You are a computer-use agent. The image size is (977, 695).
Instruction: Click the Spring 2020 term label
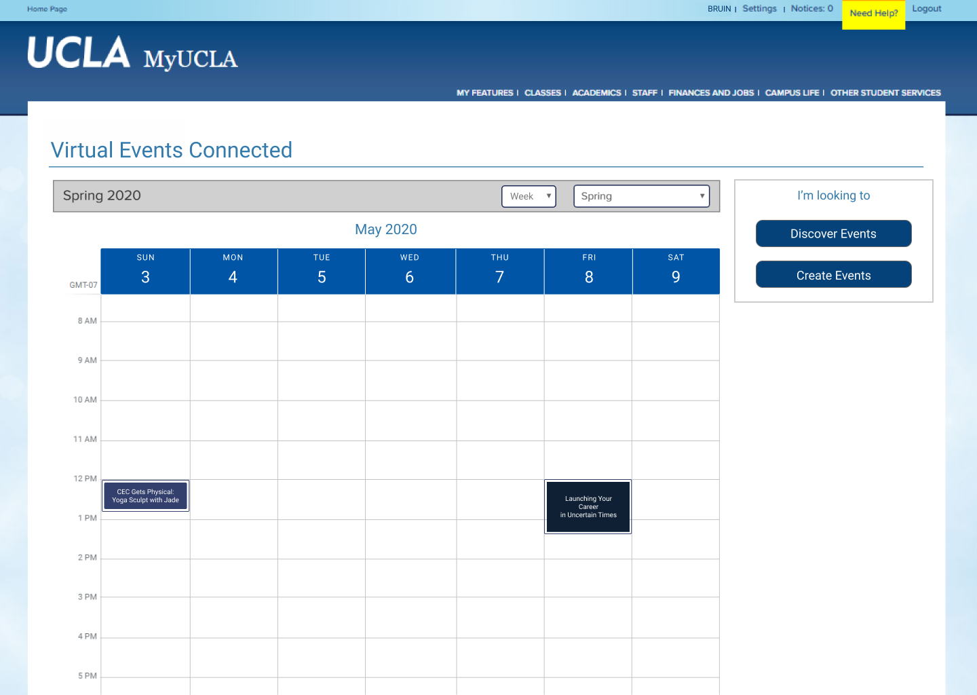(102, 195)
